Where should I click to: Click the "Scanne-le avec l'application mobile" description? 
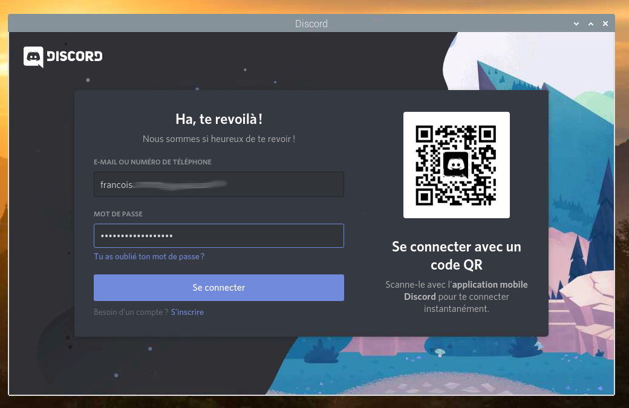[457, 297]
